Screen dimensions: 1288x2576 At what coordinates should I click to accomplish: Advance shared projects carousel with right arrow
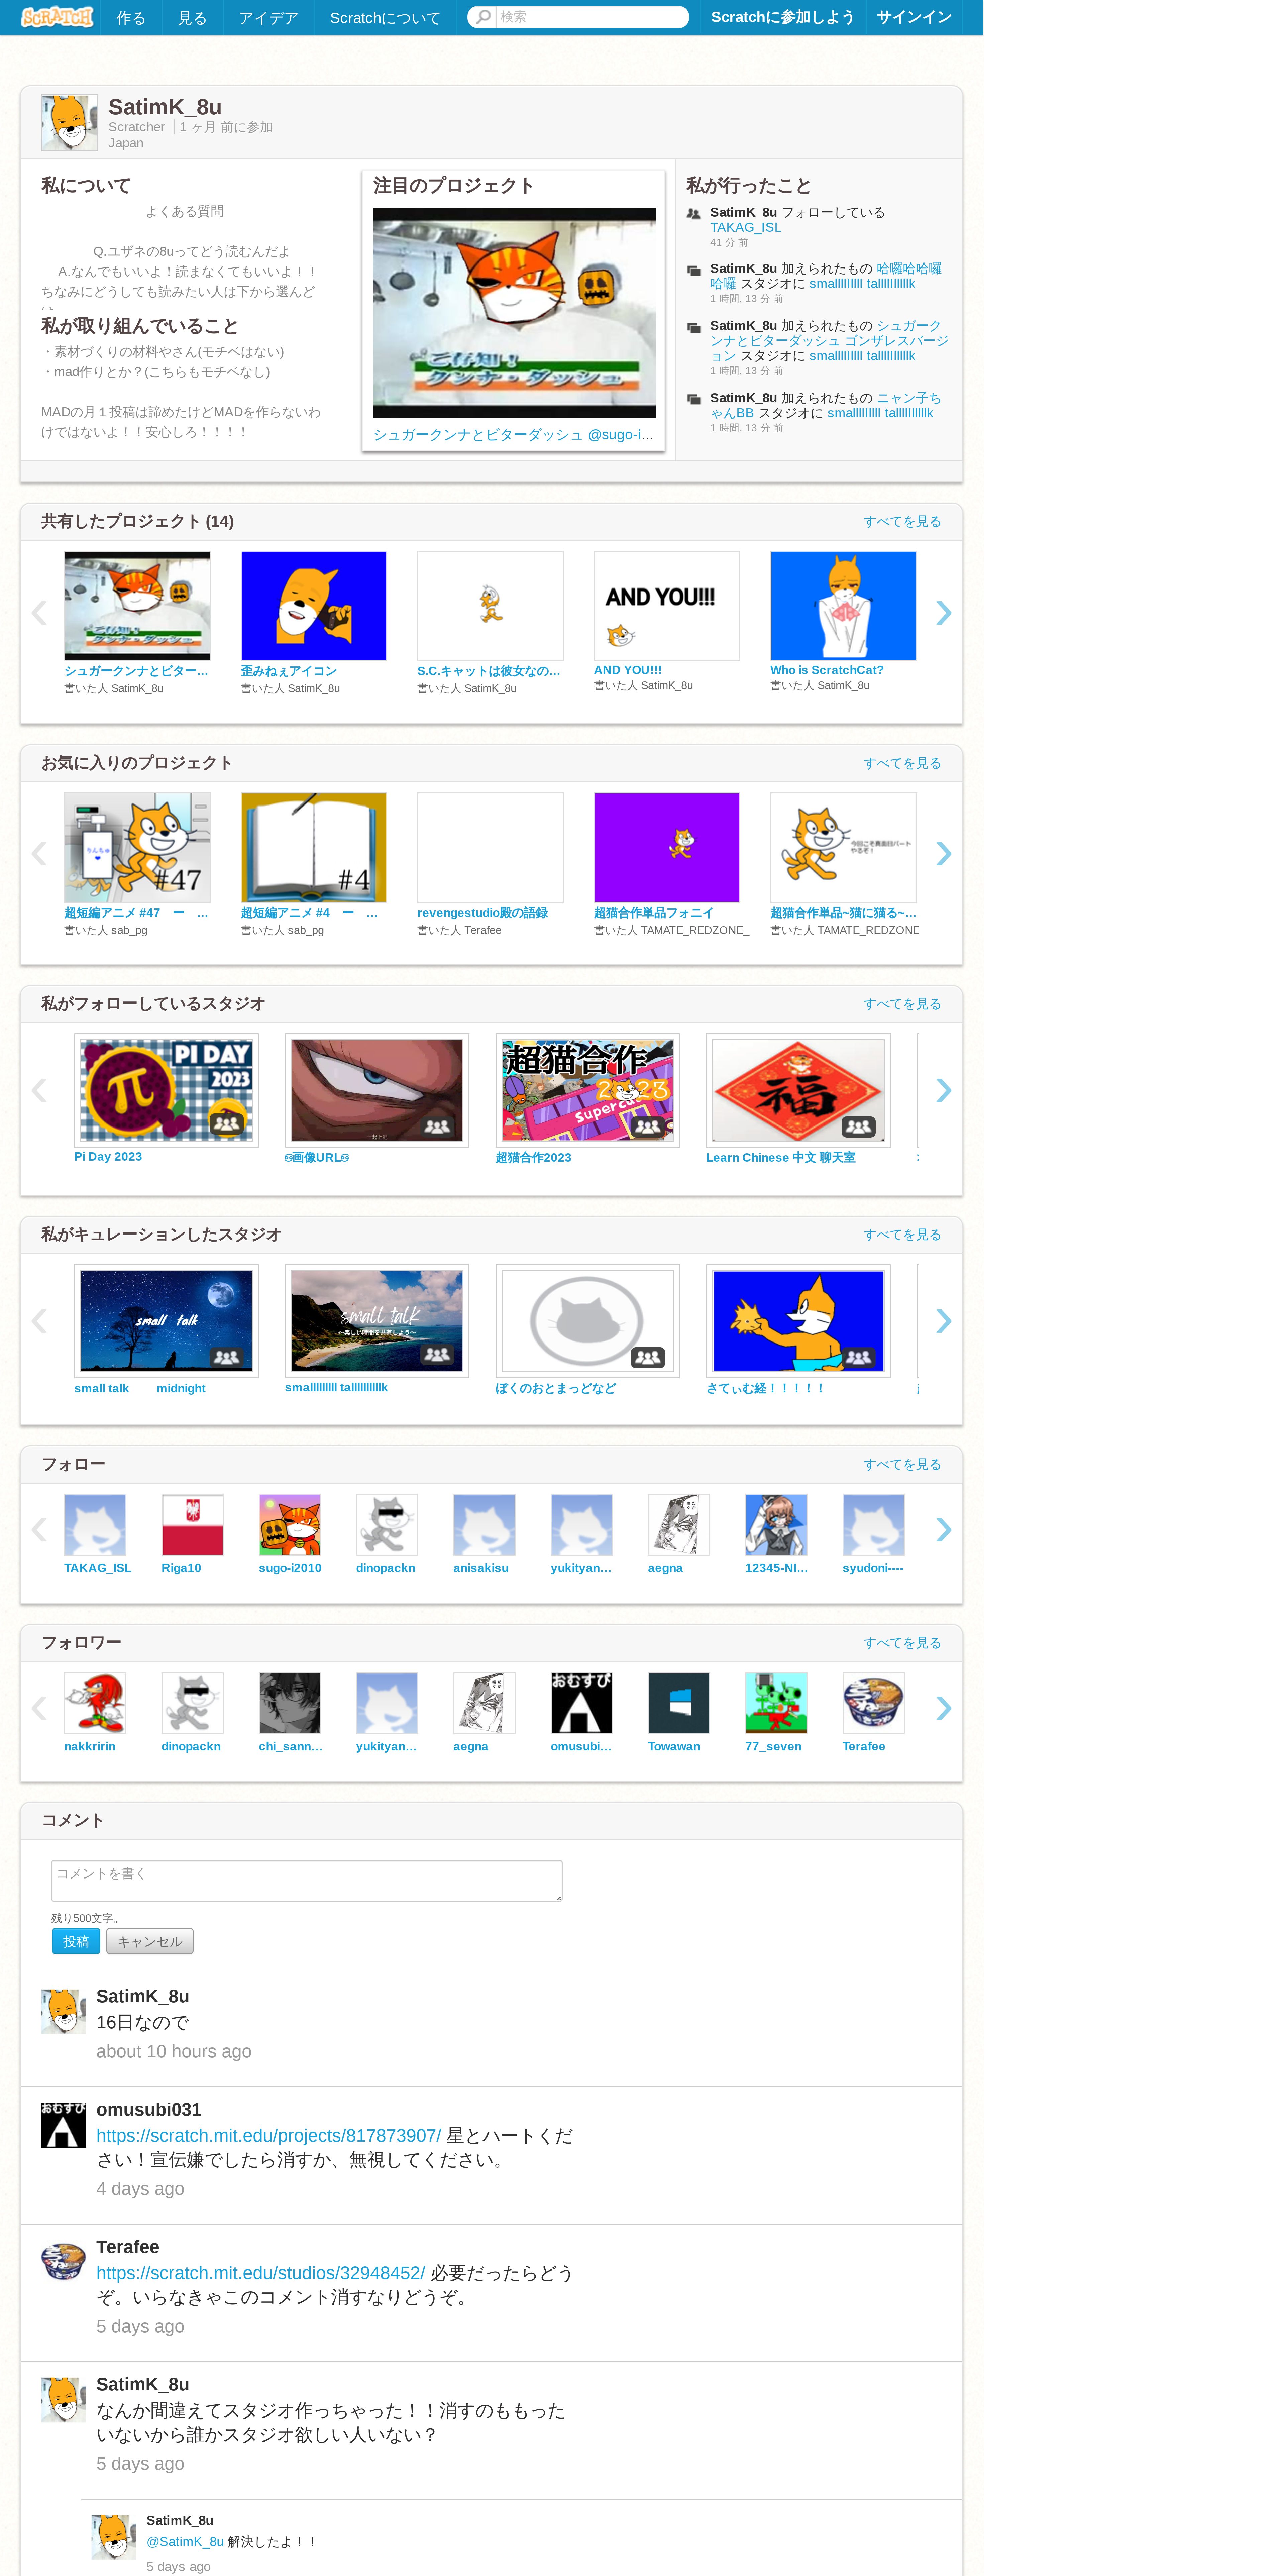click(x=943, y=613)
